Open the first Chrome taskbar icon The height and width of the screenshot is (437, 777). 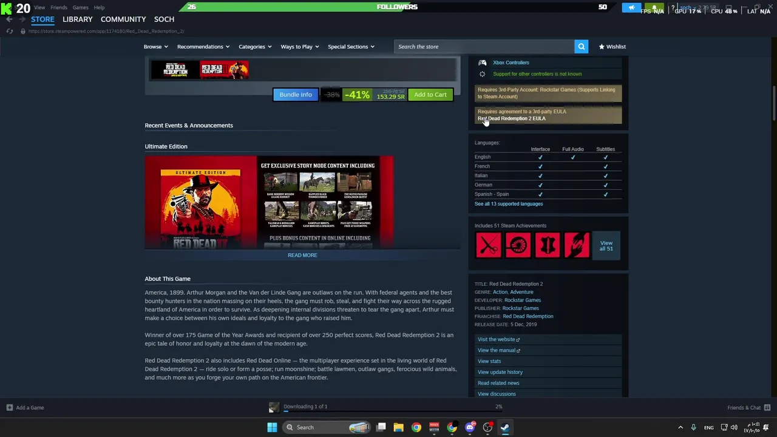click(416, 427)
